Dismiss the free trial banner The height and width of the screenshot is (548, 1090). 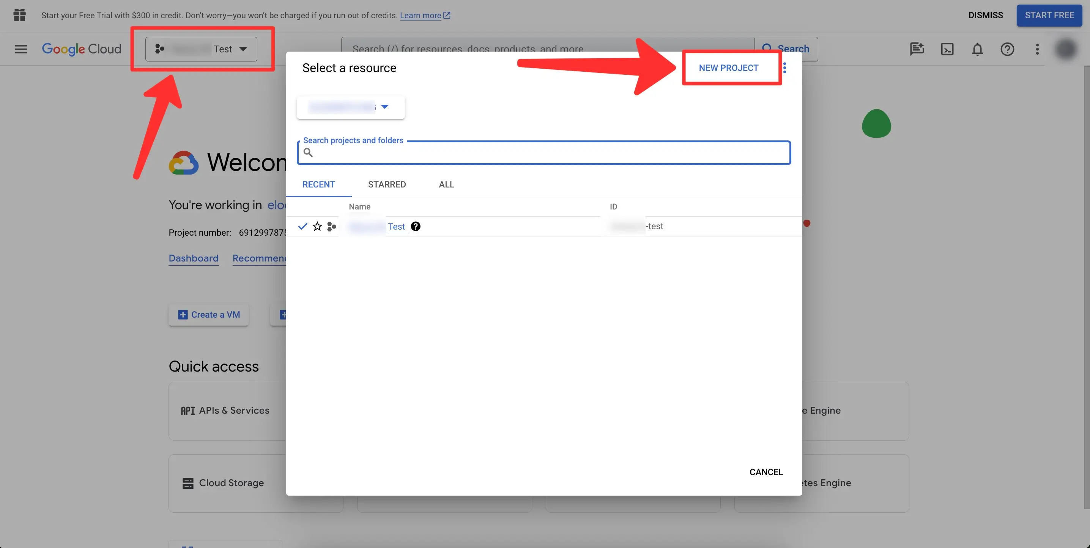[x=986, y=15]
